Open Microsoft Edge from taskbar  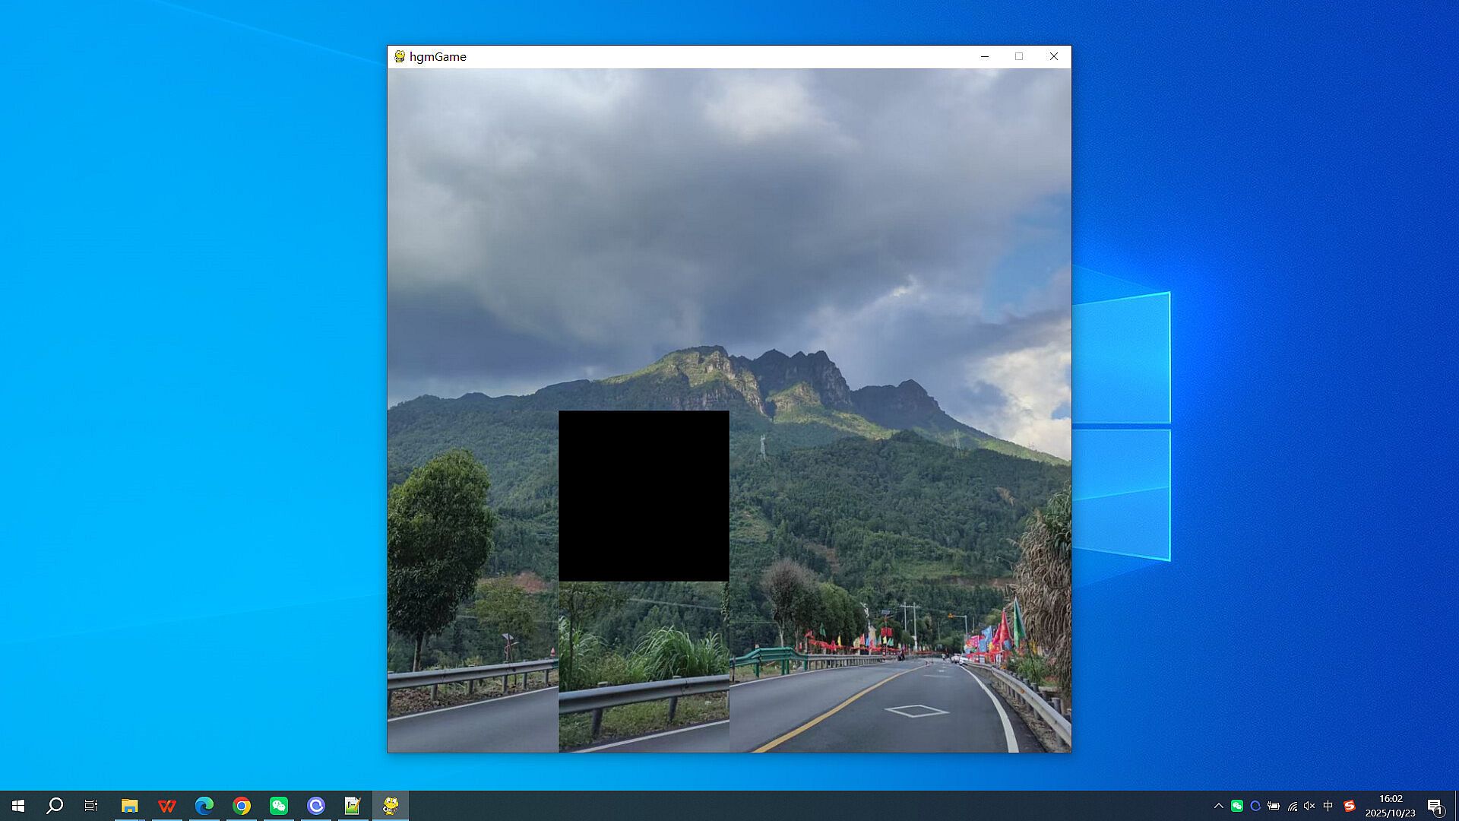204,806
